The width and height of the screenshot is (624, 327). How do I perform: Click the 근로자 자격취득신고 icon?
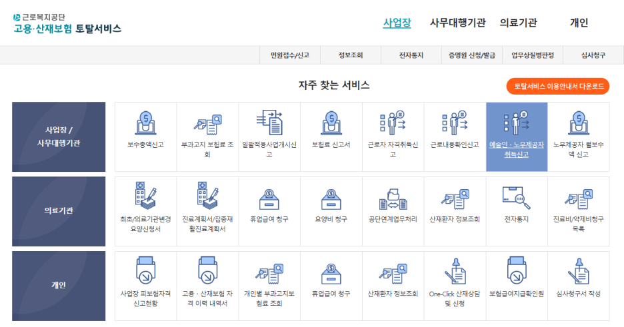393,123
